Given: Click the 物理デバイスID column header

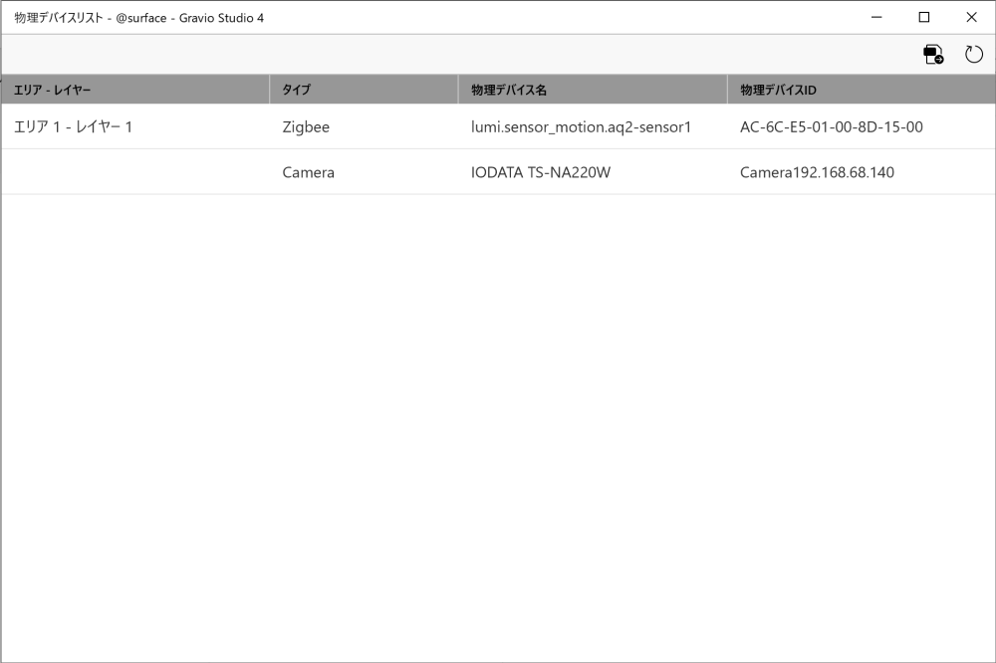Looking at the screenshot, I should pos(778,90).
